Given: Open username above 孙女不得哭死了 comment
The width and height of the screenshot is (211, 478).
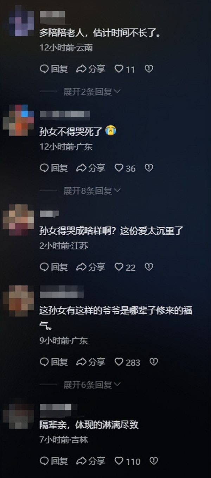Looking at the screenshot, I should point(65,114).
